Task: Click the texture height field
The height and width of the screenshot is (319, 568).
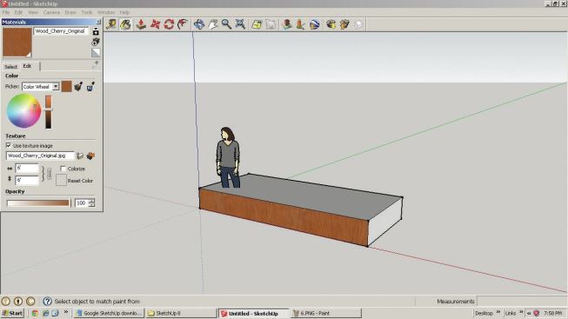Action: coord(27,180)
